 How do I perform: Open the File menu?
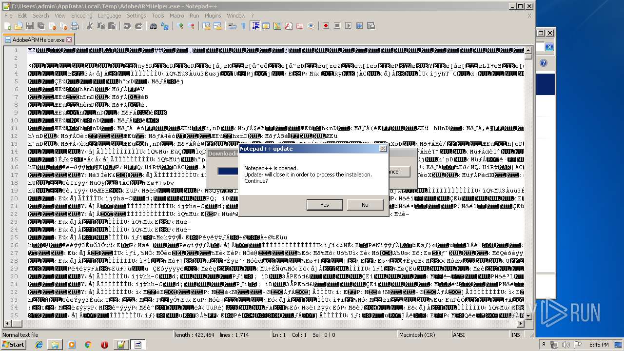click(8, 16)
